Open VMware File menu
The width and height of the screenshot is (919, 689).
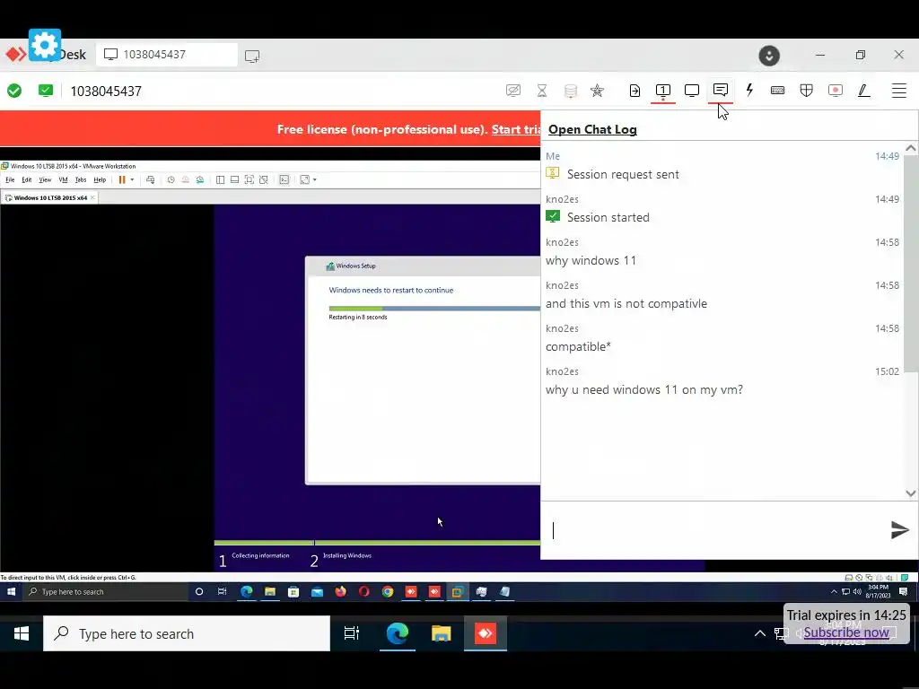(x=10, y=179)
